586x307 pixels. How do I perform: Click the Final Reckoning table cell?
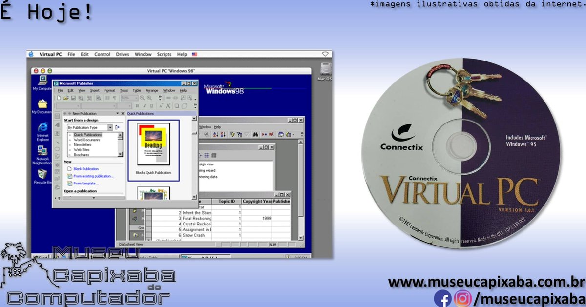point(197,218)
